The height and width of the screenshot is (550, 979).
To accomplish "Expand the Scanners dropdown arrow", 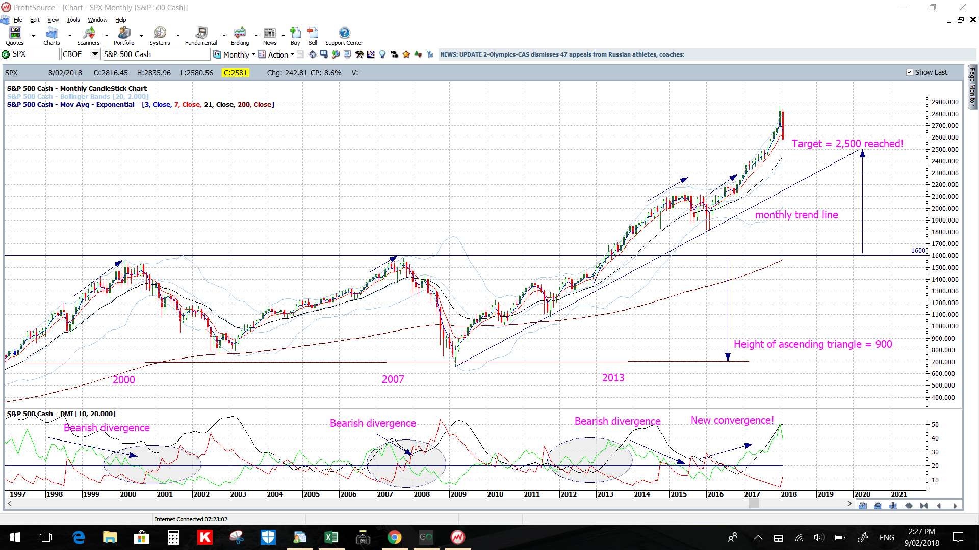I will [107, 36].
